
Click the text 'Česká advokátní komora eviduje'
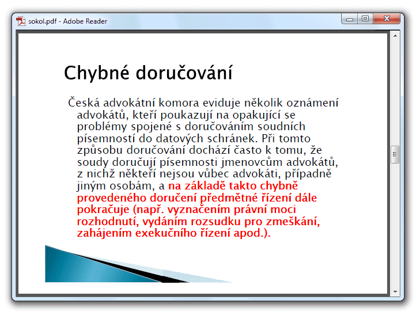coord(154,103)
